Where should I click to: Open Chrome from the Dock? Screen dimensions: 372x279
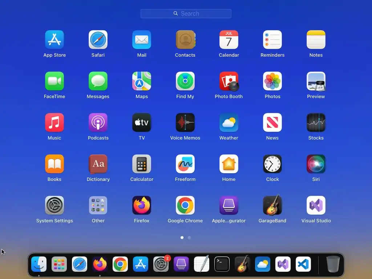120,264
